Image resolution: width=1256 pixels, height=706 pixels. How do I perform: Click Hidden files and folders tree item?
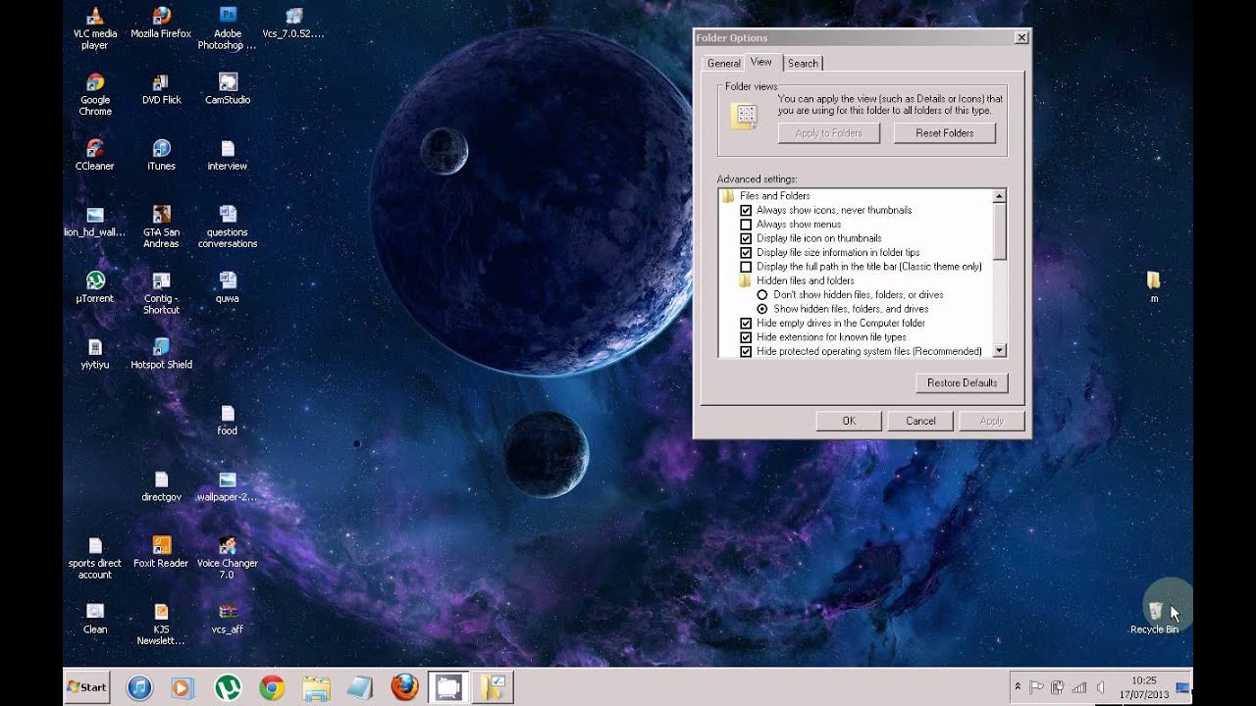tap(805, 281)
